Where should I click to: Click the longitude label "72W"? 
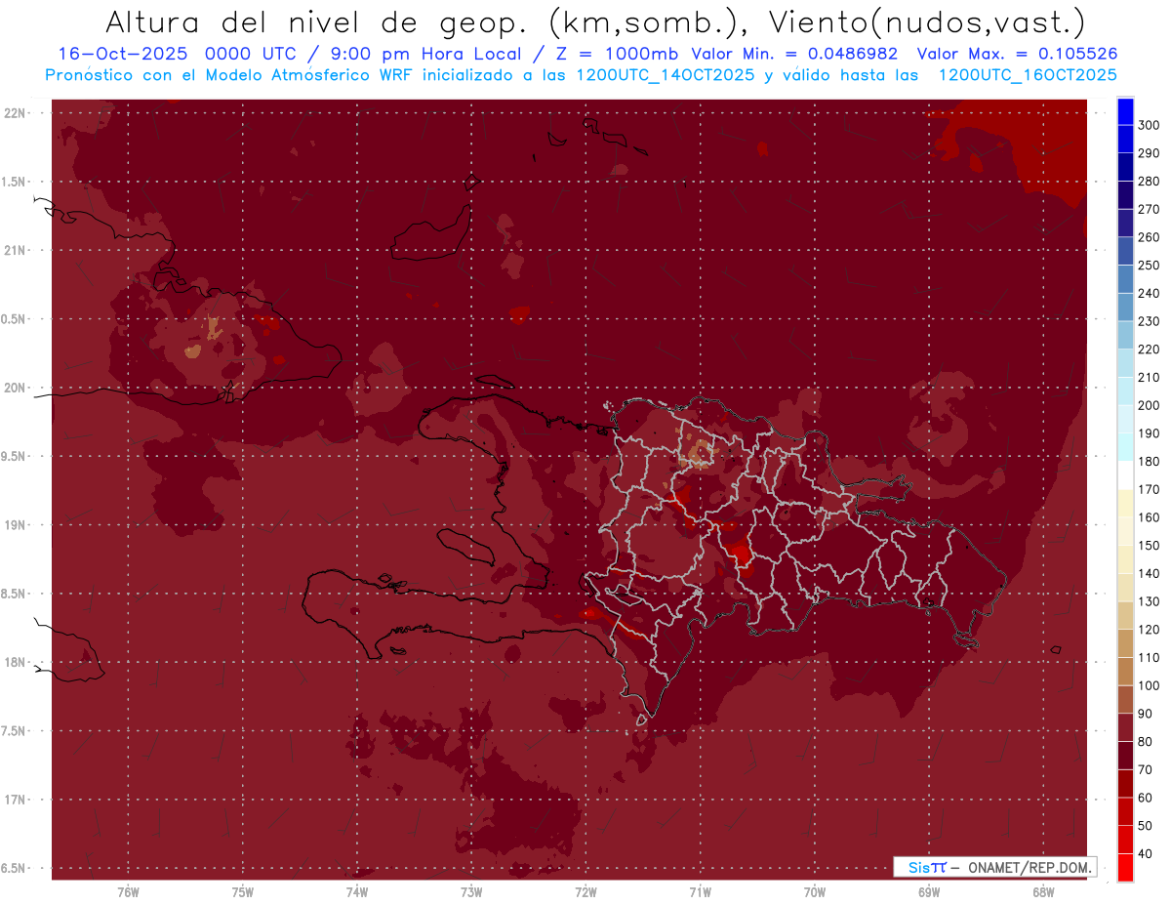coord(585,893)
